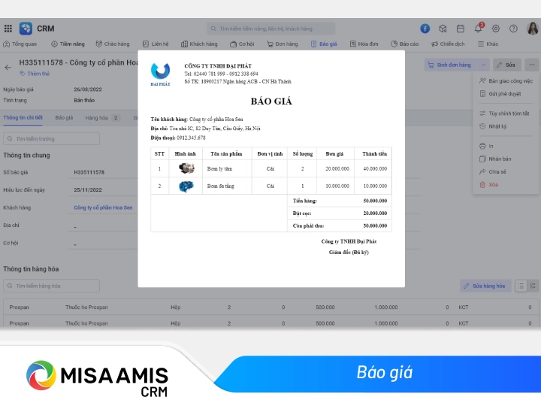Expand the Sinh đơn hàng dropdown arrow
The image size is (541, 406).
coord(484,65)
